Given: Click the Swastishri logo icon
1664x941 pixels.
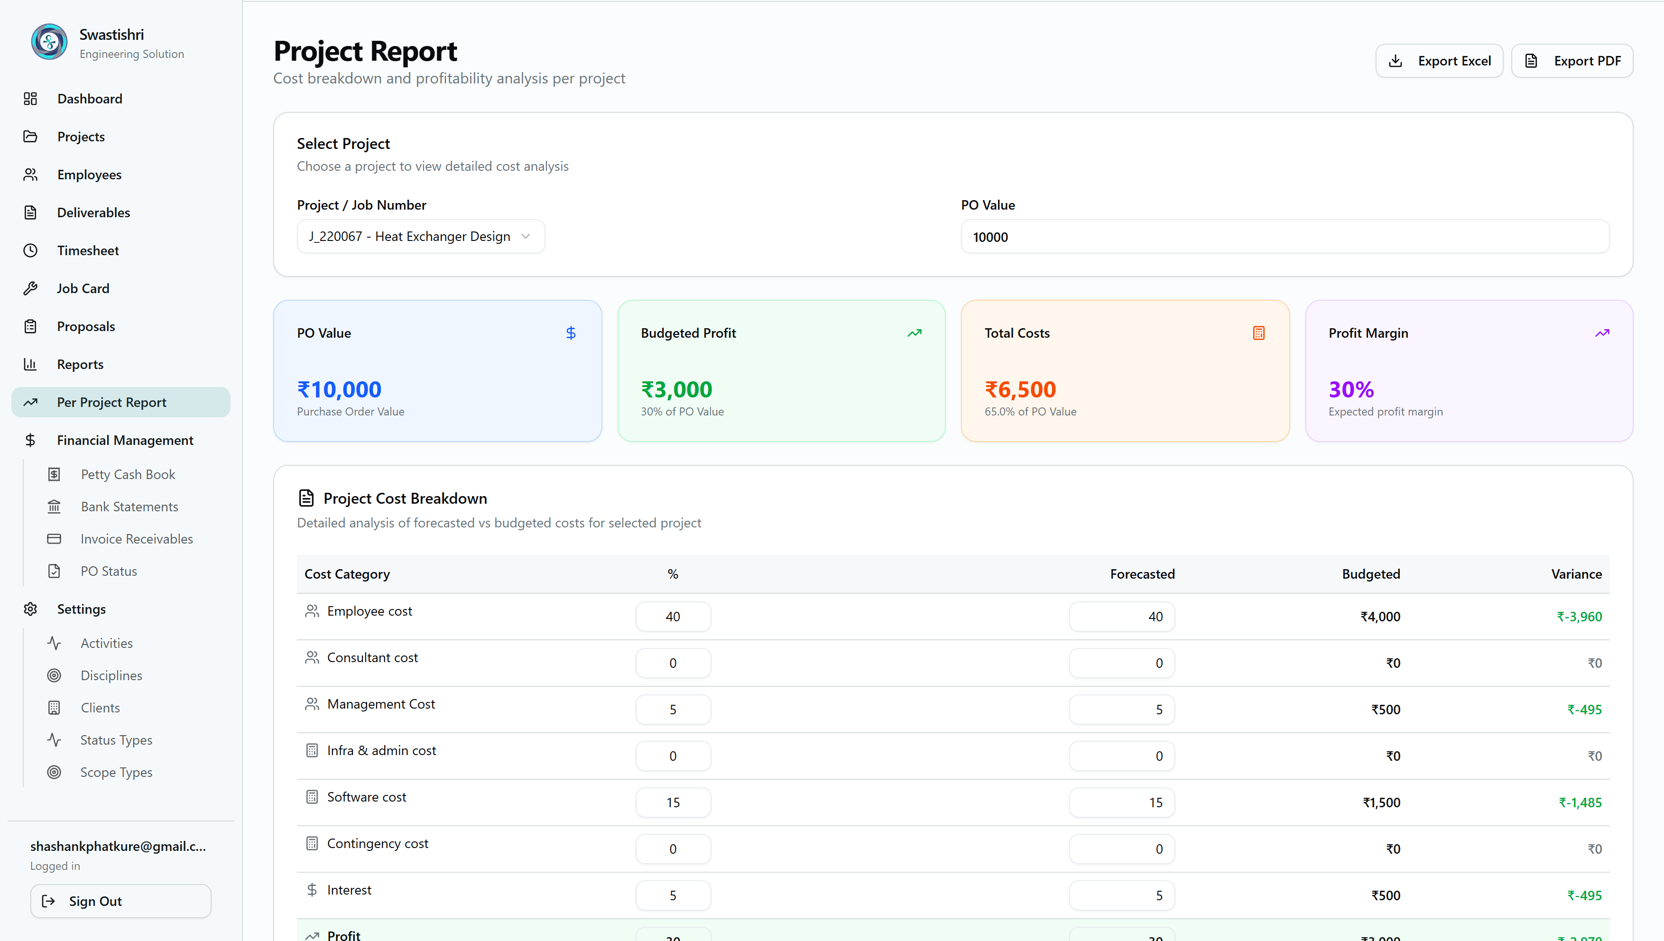Looking at the screenshot, I should point(49,42).
